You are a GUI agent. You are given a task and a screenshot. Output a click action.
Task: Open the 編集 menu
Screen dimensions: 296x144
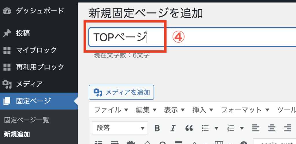pos(146,110)
